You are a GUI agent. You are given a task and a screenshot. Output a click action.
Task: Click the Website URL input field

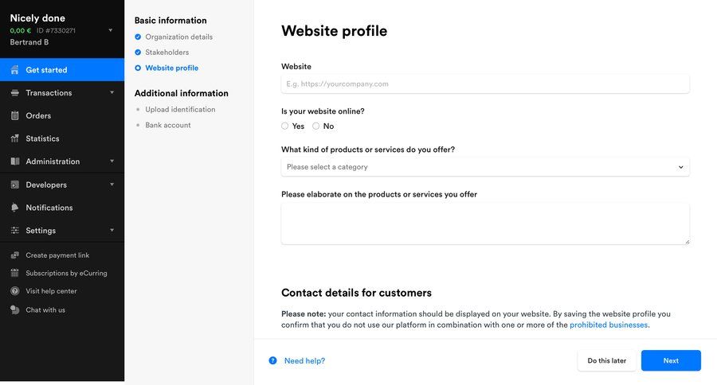pyautogui.click(x=485, y=84)
